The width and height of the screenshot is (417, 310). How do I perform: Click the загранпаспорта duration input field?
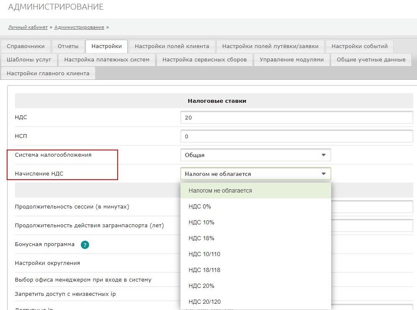tap(372, 225)
